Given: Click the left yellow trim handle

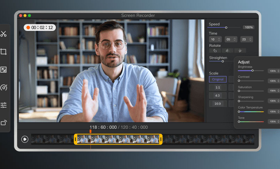Looking at the screenshot, I should [x=76, y=139].
